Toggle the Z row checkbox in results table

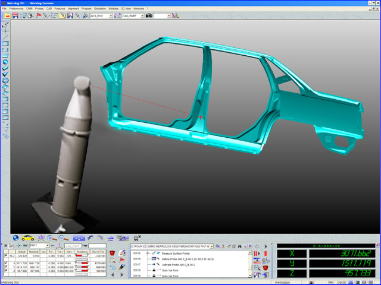(6, 271)
